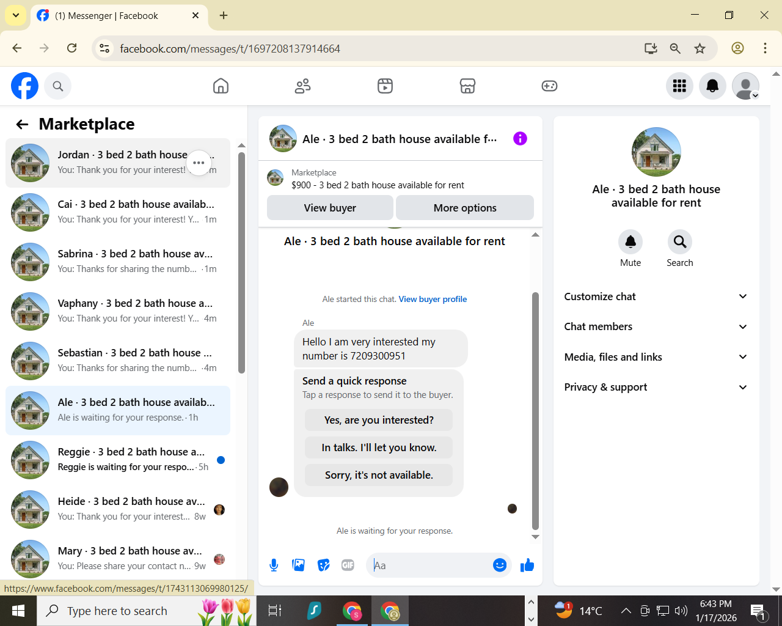The height and width of the screenshot is (626, 782).
Task: Open Task View on the taskbar
Action: (x=275, y=611)
